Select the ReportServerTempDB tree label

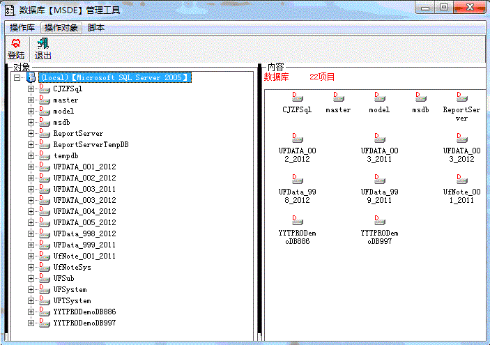[91, 145]
